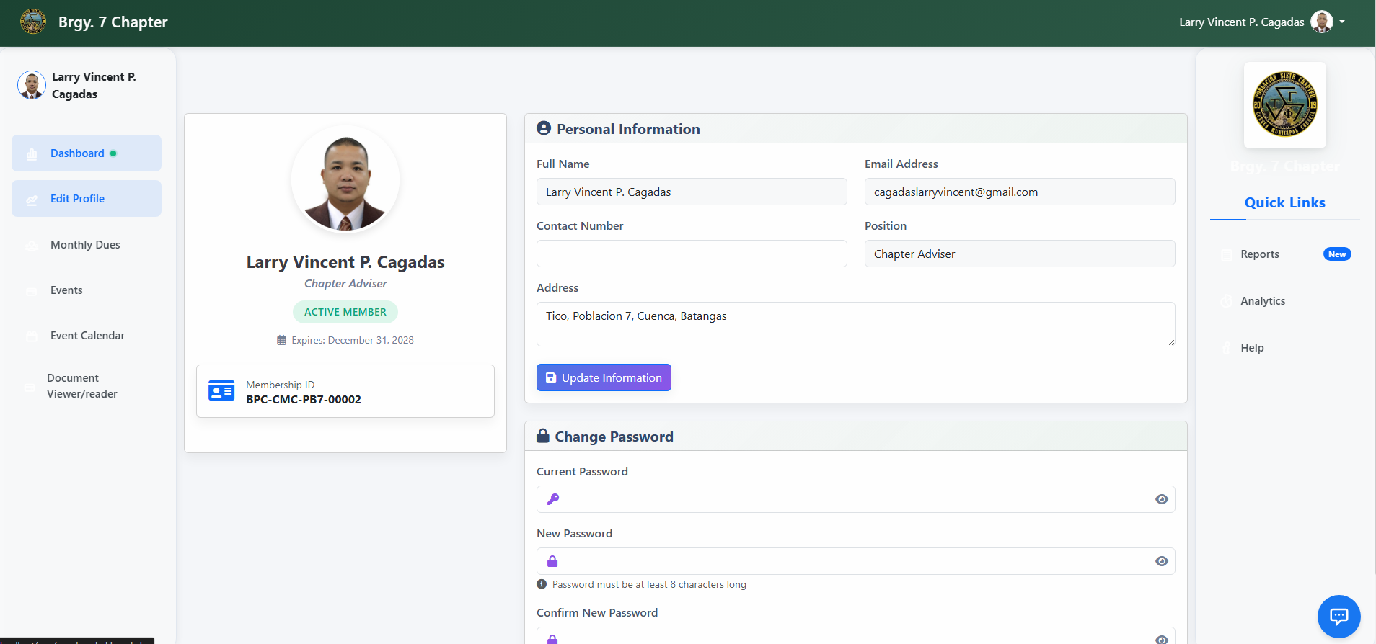Click the Change Password lock header icon
Viewport: 1376px width, 644px height.
click(543, 436)
